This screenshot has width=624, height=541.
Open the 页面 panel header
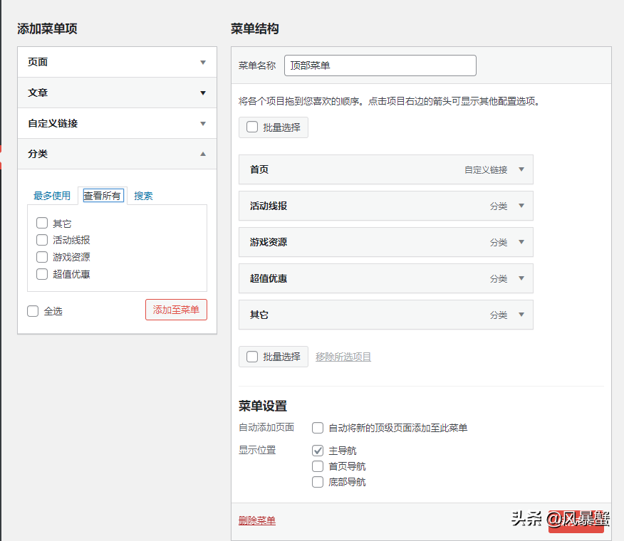tap(117, 62)
